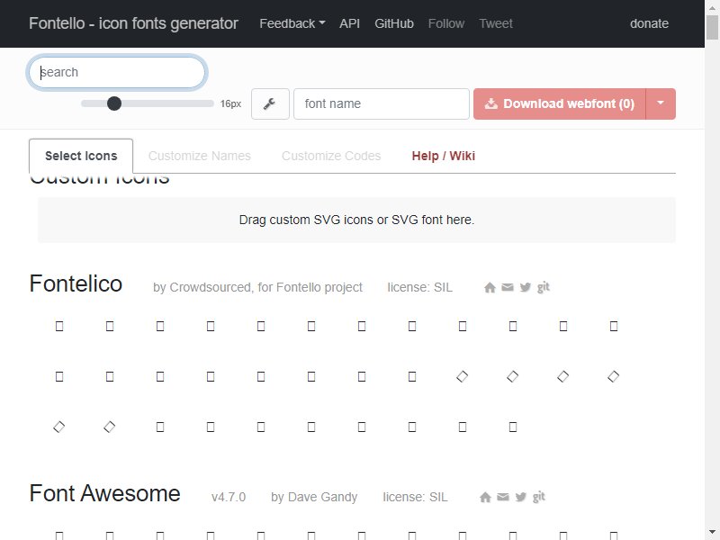Click the 'v4.7.0' version text
Screen dimensions: 720x540
pyautogui.click(x=229, y=498)
